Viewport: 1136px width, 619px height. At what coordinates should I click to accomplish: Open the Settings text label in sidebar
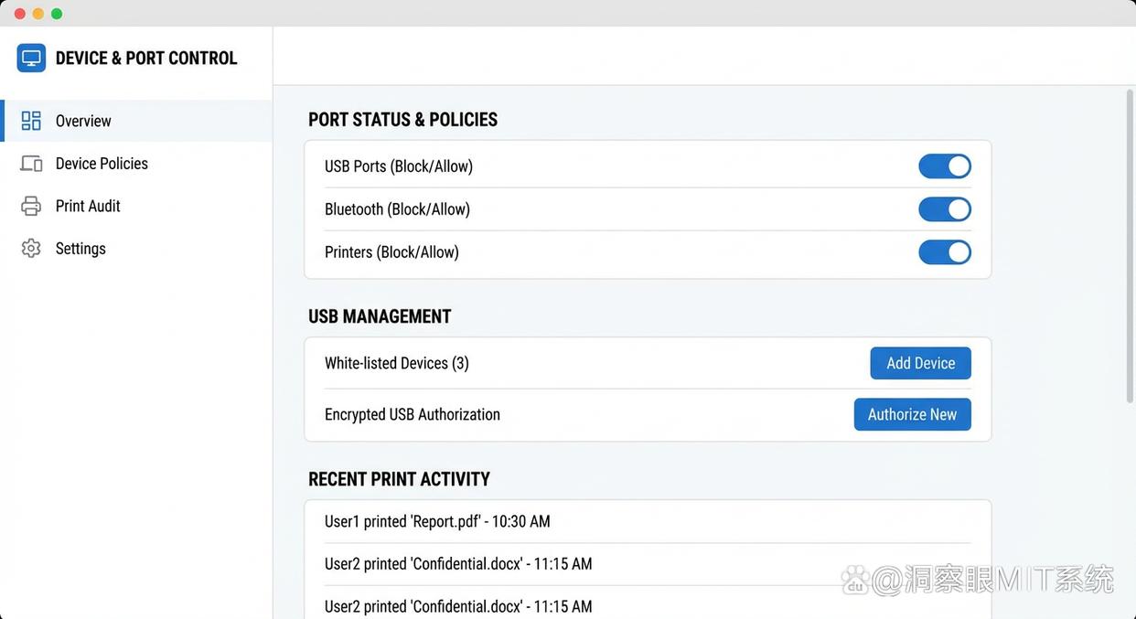tap(80, 249)
